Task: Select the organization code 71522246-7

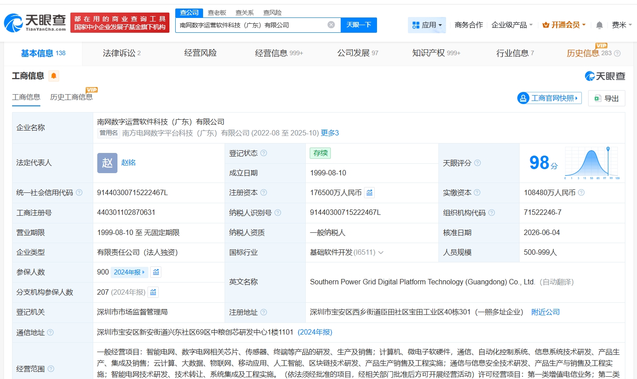Action: pyautogui.click(x=542, y=213)
